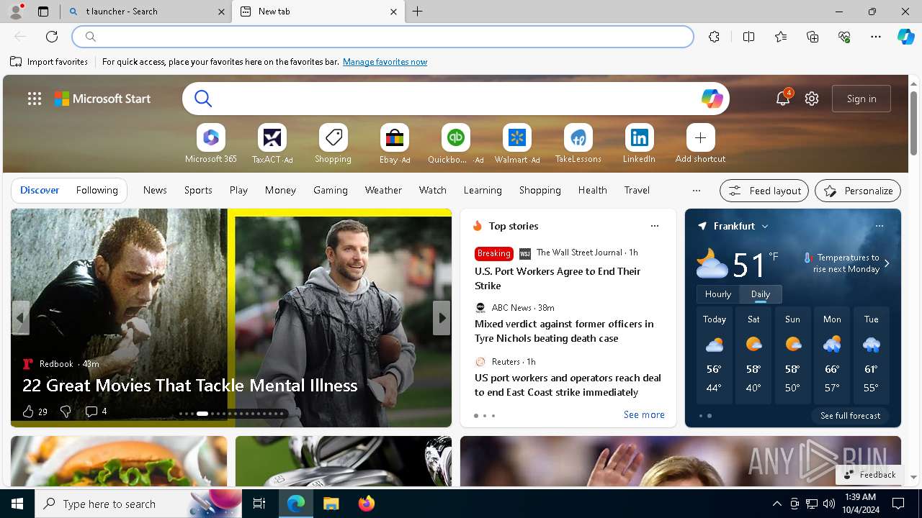Click the Sign in button
The image size is (922, 518).
point(861,99)
